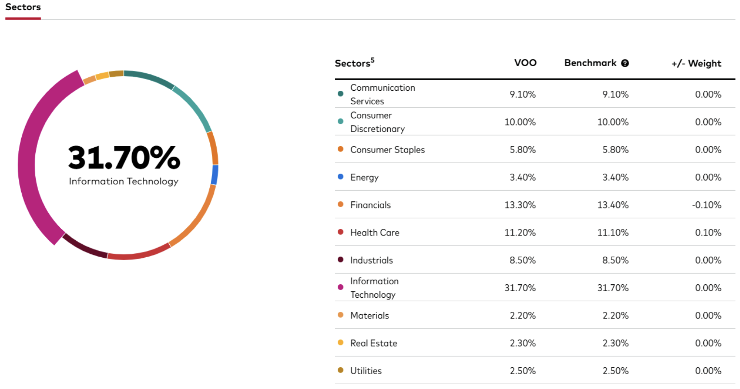Click the Benchmark column header text
The height and width of the screenshot is (389, 740).
point(590,63)
